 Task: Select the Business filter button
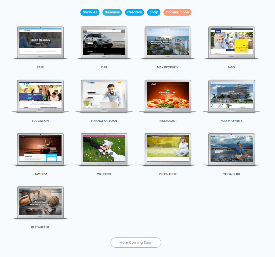coord(112,12)
